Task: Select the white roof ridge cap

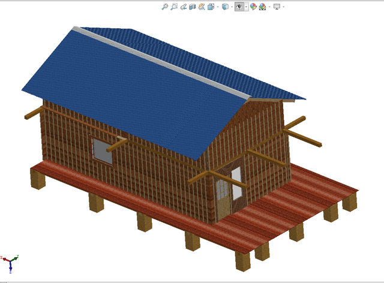Action: pyautogui.click(x=161, y=62)
